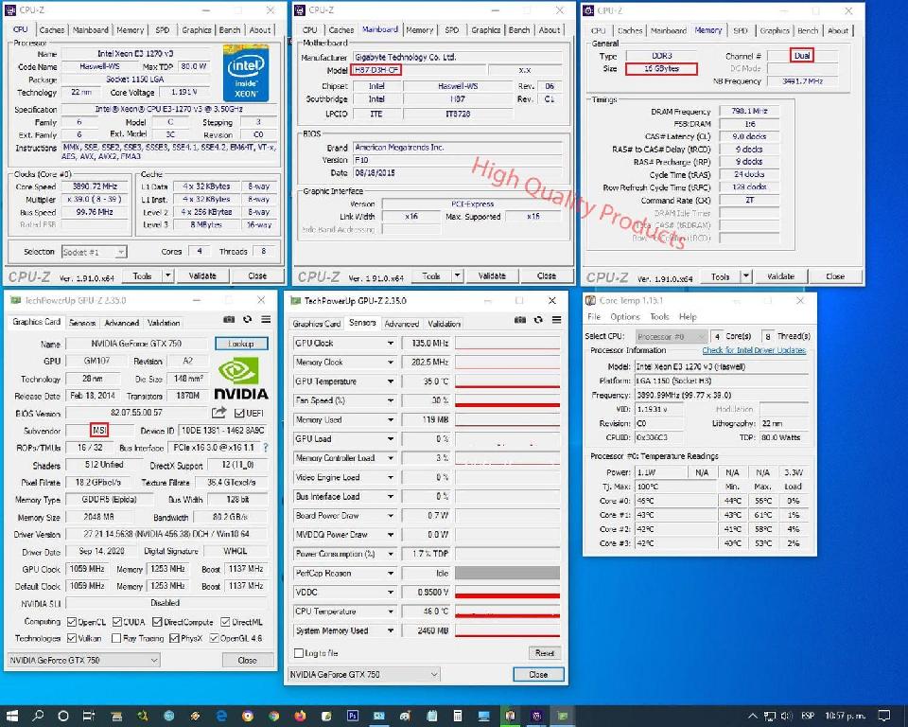Open Calculator from the taskbar

tap(458, 716)
